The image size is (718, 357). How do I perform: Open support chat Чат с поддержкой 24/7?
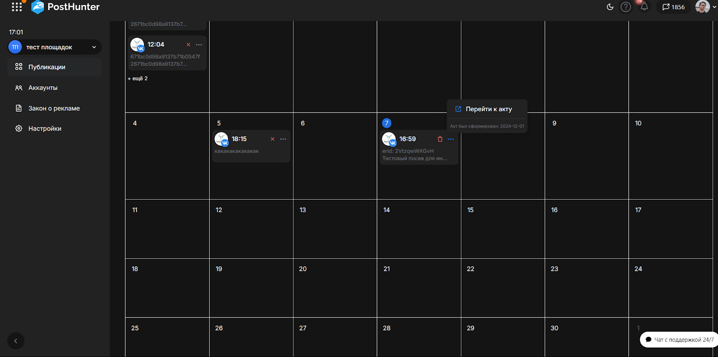(x=679, y=340)
